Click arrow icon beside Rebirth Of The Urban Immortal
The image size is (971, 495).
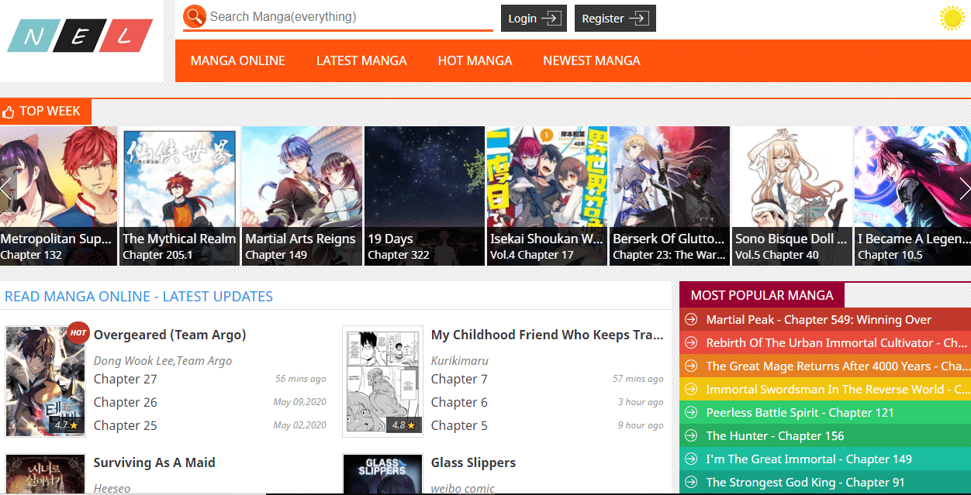691,343
